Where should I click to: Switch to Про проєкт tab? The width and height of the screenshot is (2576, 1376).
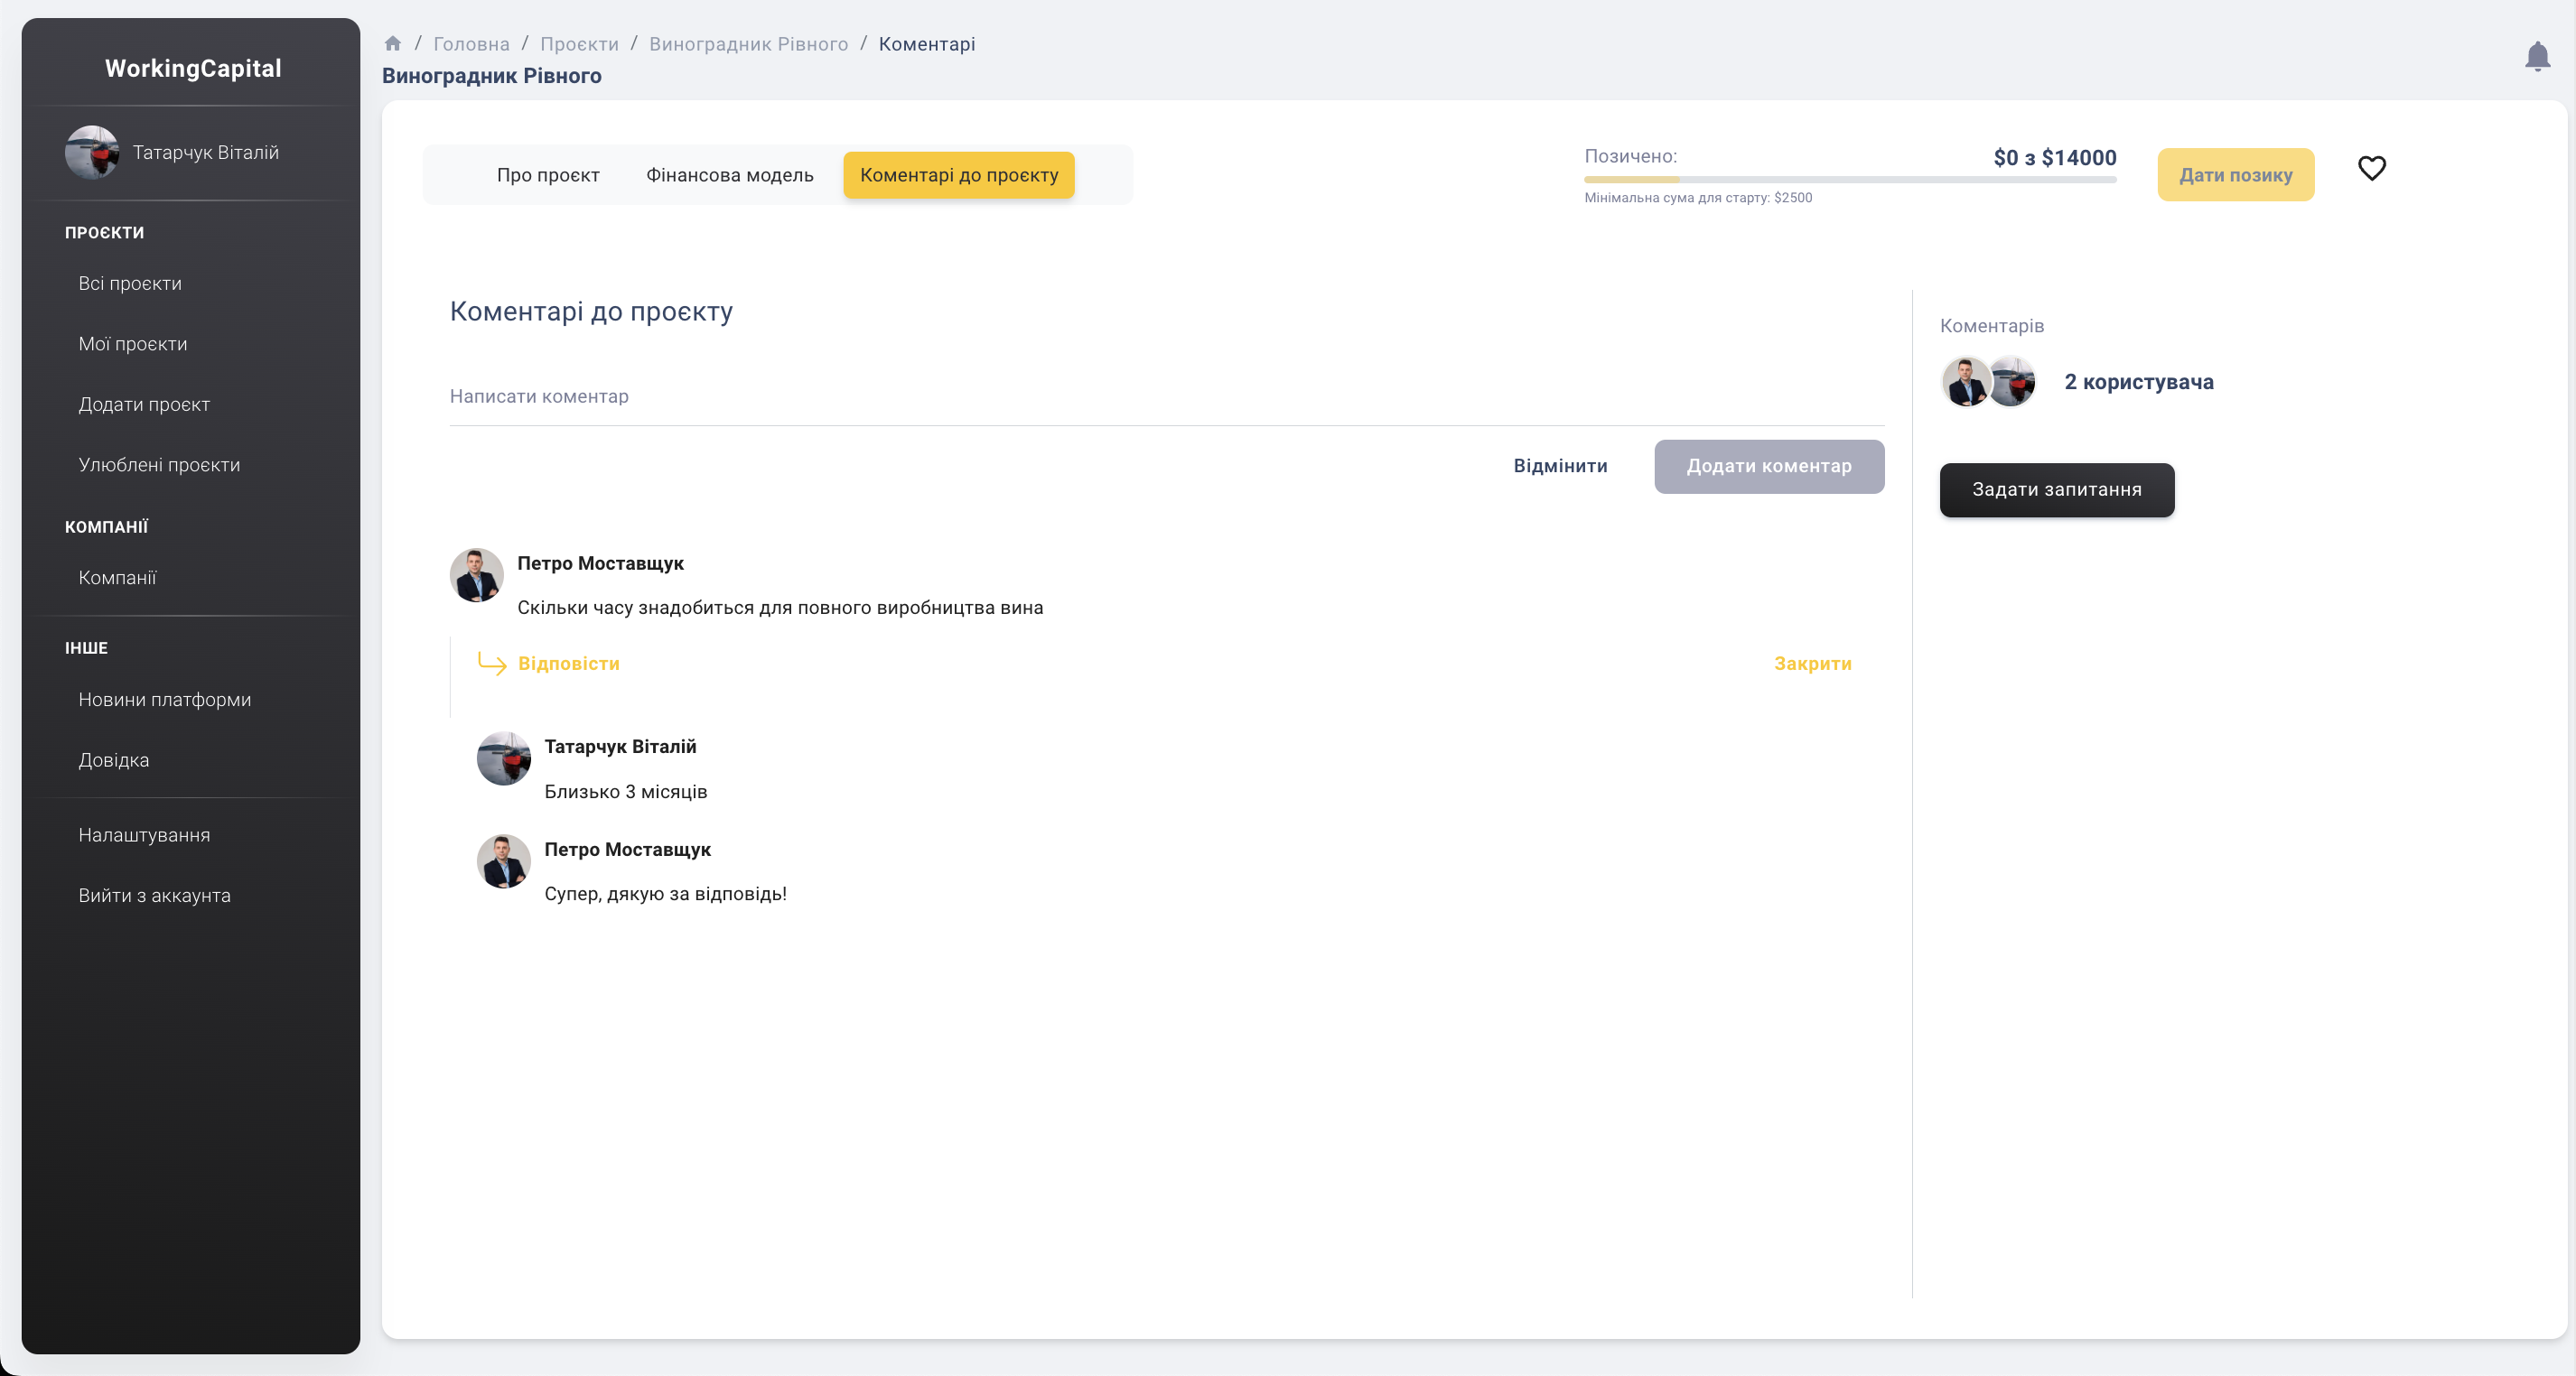547,175
